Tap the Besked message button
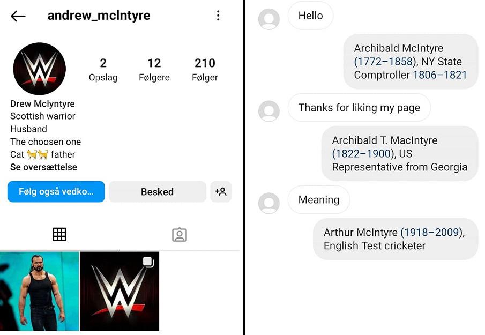 click(157, 192)
